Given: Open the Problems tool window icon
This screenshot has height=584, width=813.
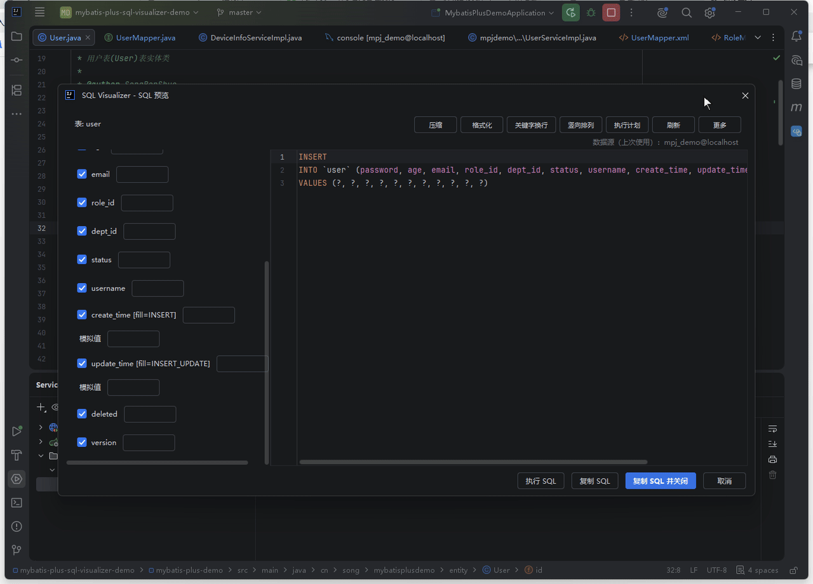Looking at the screenshot, I should (17, 526).
